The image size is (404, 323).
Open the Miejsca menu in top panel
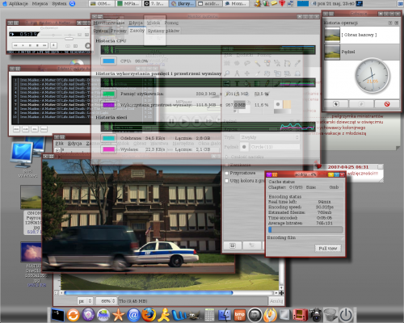point(40,4)
